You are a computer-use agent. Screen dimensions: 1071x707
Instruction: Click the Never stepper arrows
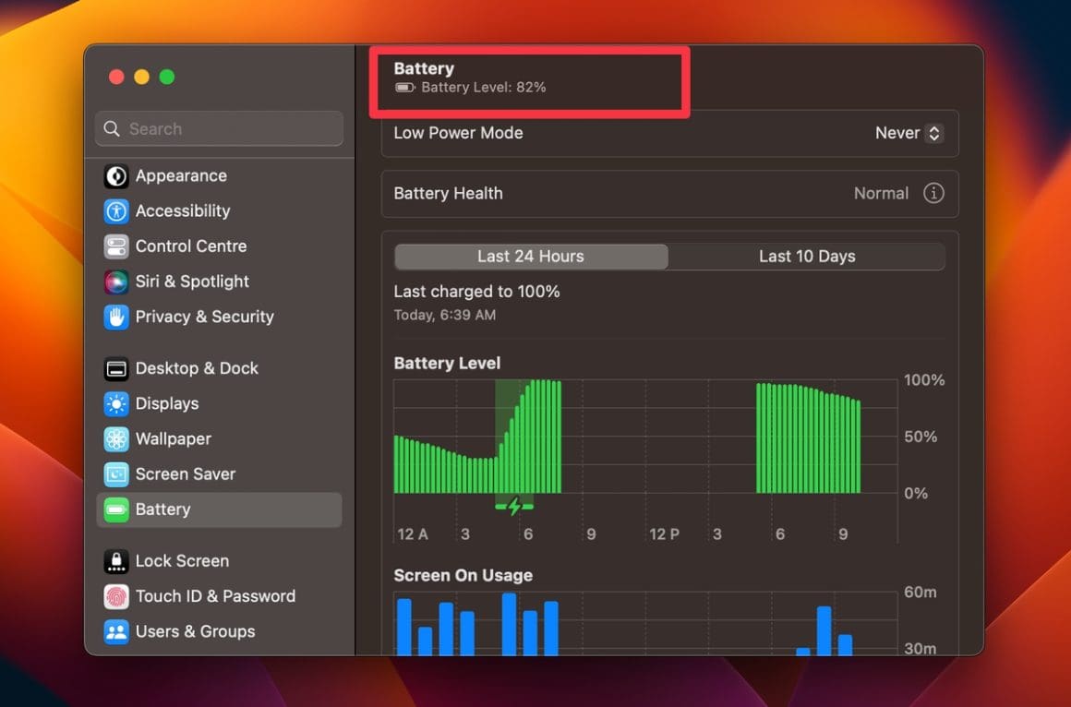pyautogui.click(x=933, y=133)
